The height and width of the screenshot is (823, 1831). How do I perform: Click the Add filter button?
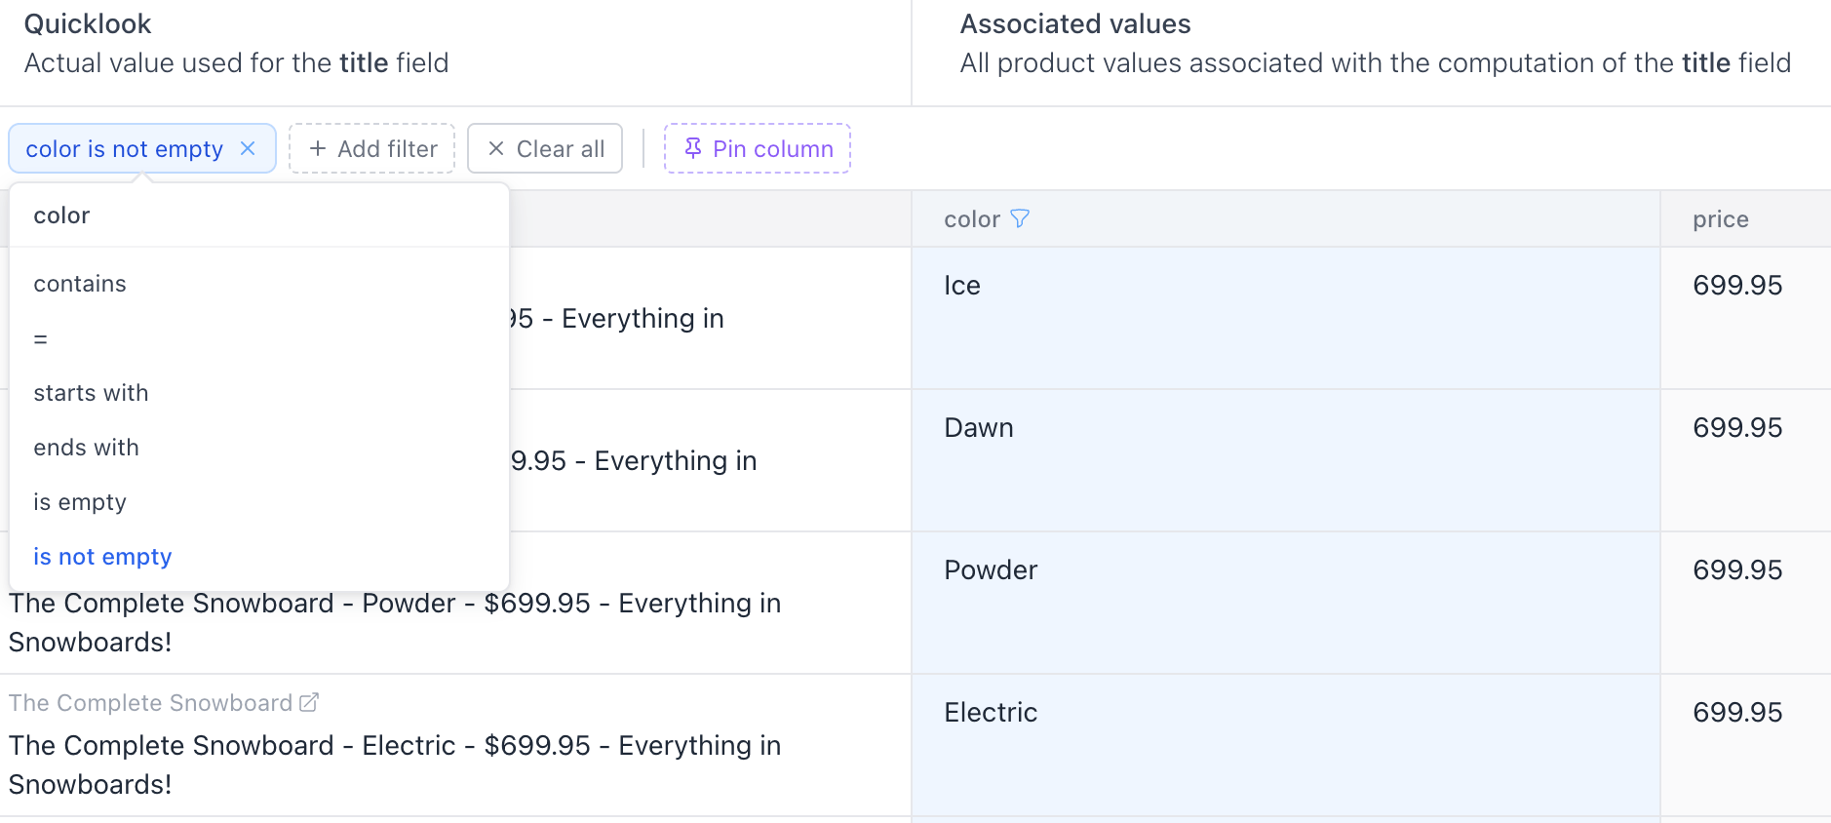tap(372, 148)
